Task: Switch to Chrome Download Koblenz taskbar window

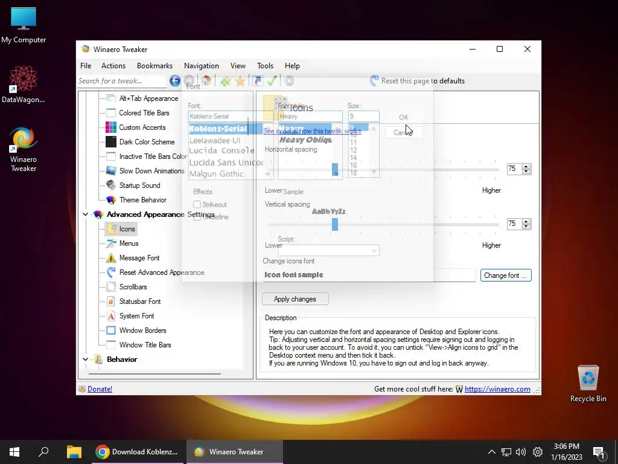Action: point(138,452)
